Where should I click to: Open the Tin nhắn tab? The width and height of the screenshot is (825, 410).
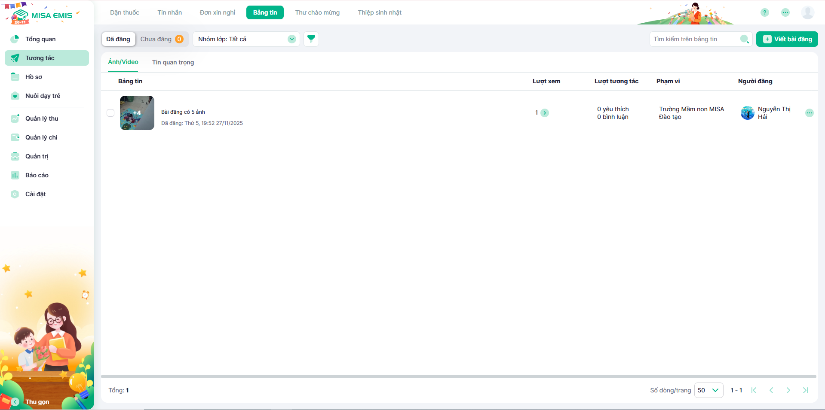tap(169, 12)
